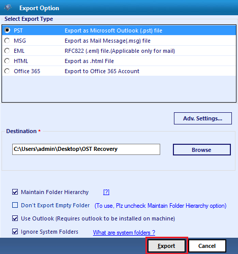
Task: Click the 'Don't Export Empty Folder' label
Action: tap(55, 205)
